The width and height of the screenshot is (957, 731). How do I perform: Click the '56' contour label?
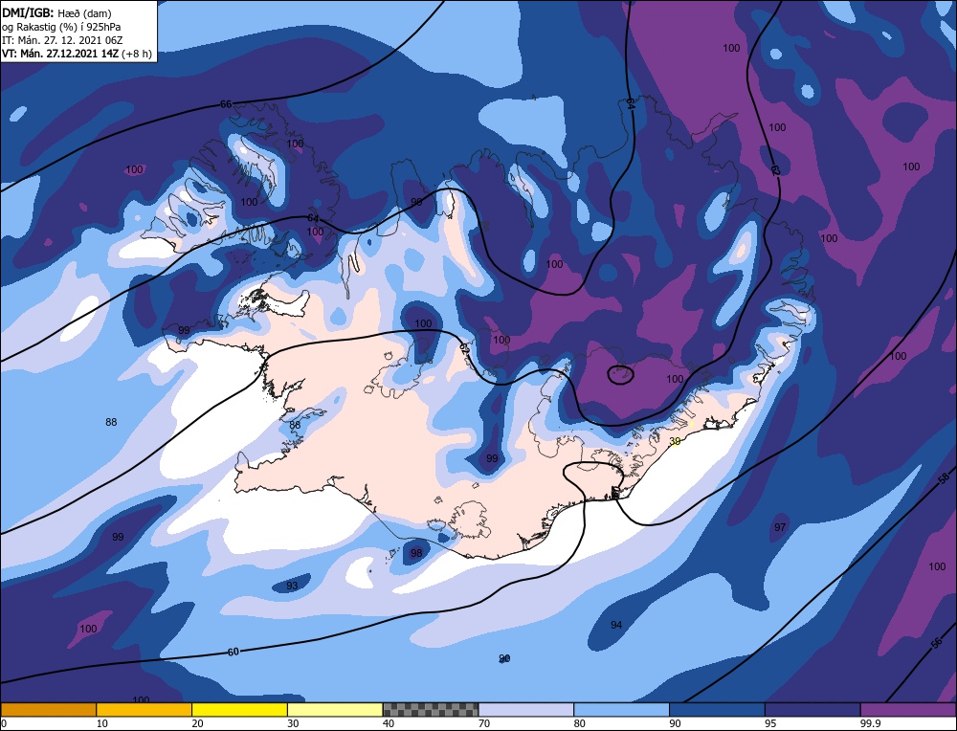pos(937,643)
